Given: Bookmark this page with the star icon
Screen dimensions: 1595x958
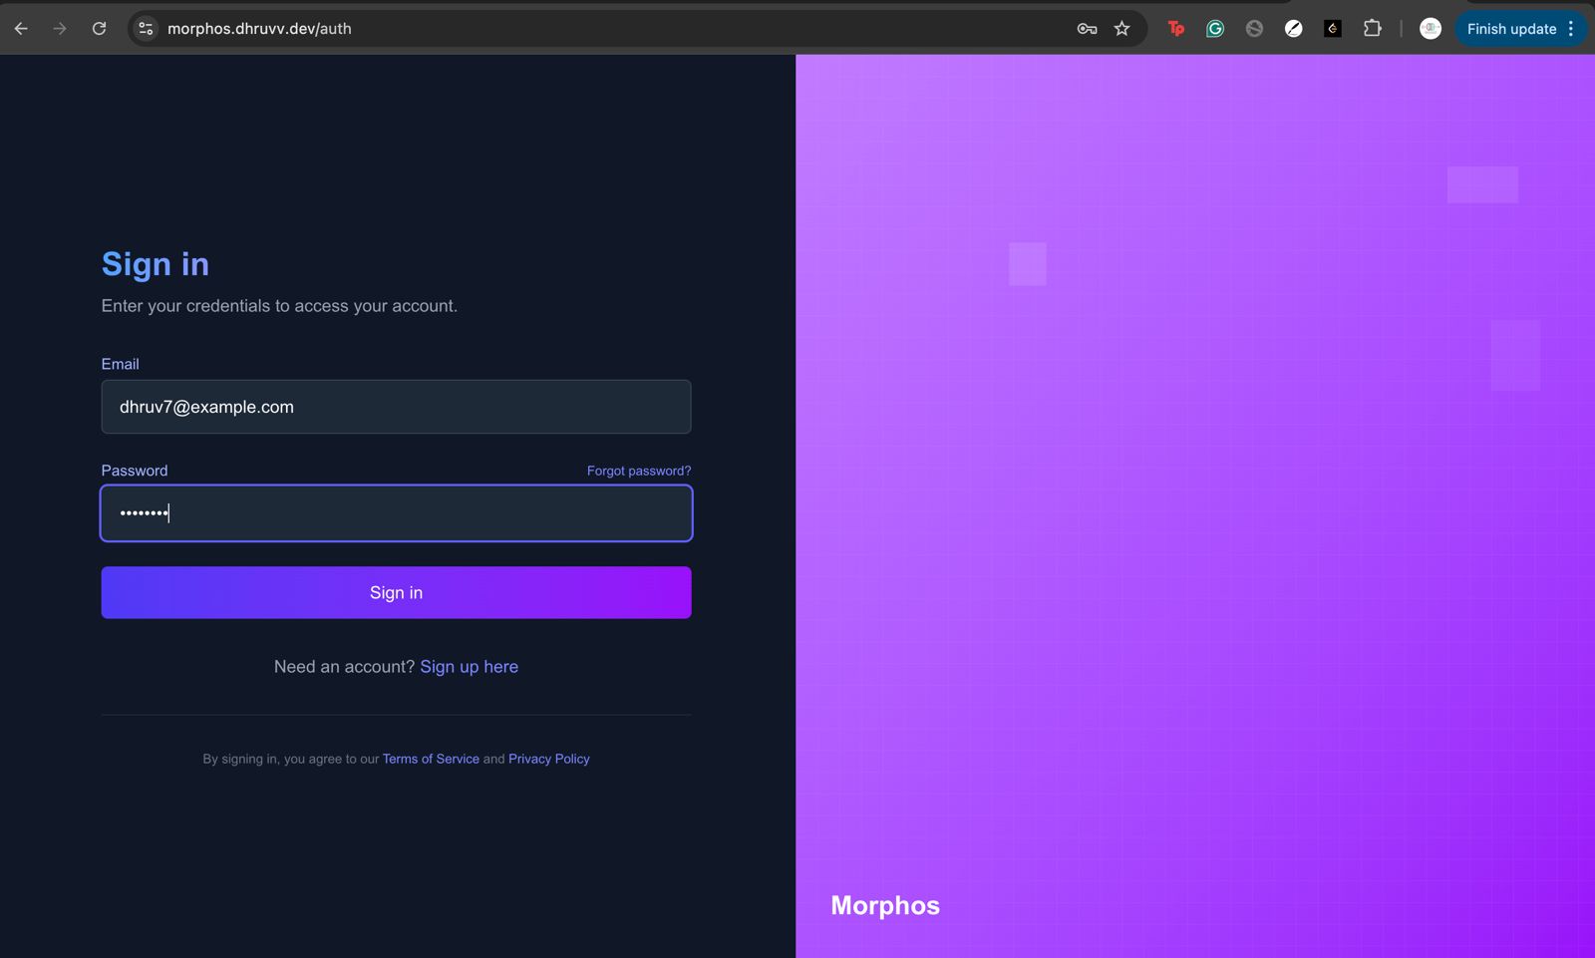Looking at the screenshot, I should [1122, 29].
